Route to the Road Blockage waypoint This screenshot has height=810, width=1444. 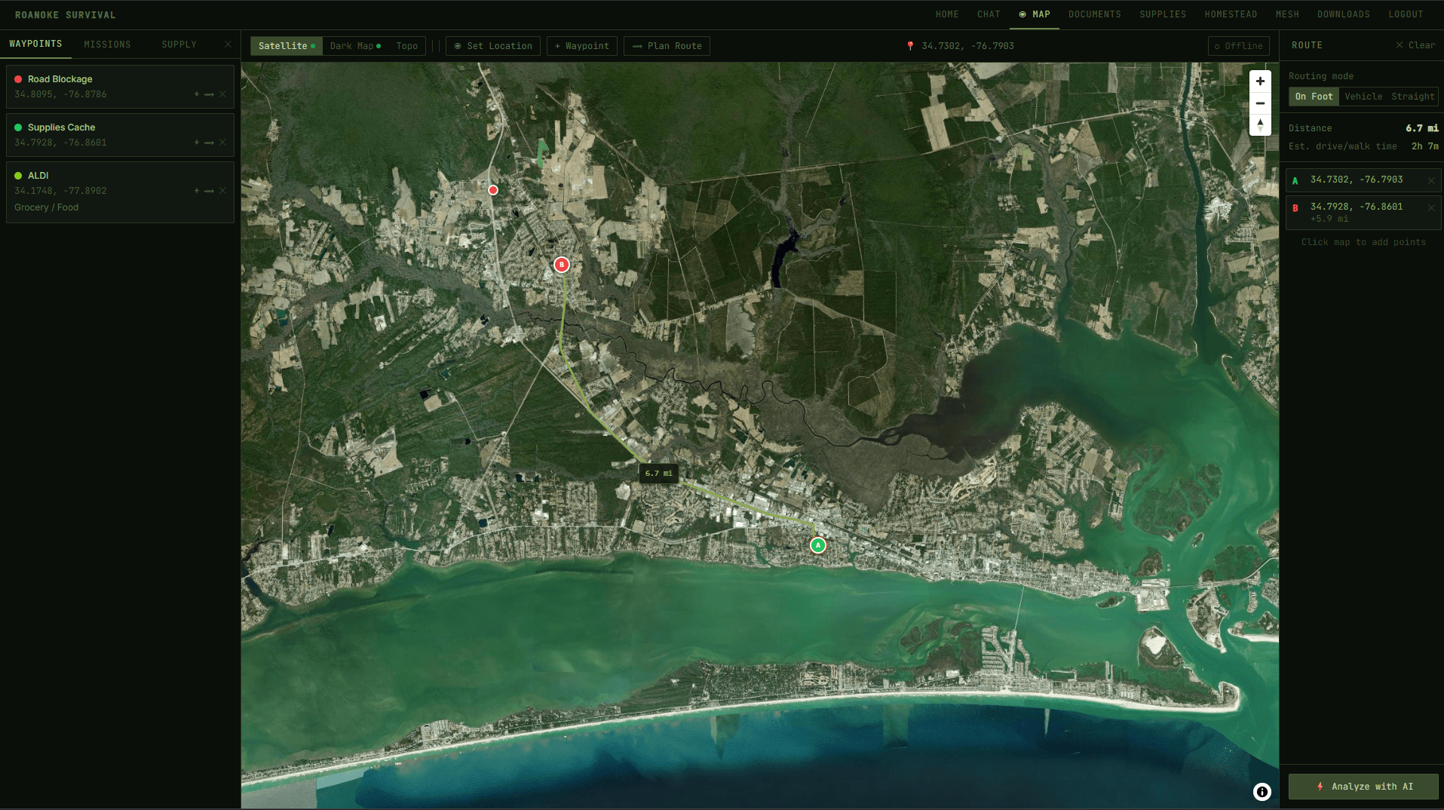point(209,94)
